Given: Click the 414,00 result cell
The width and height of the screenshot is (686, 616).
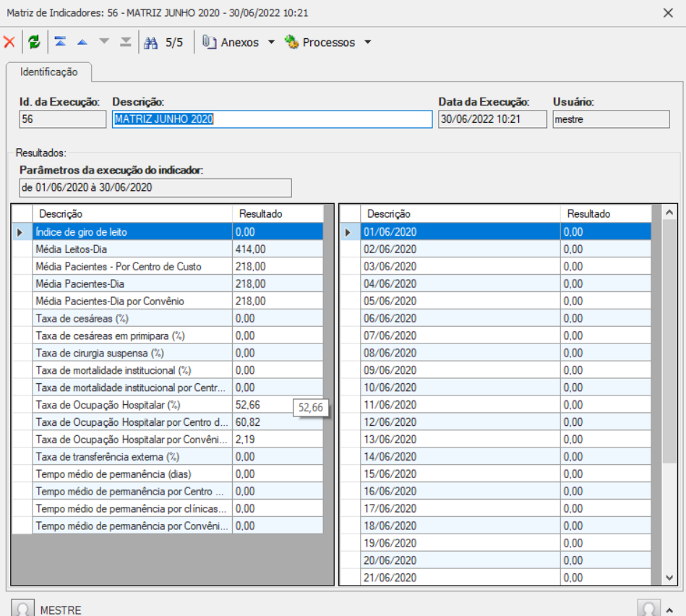Looking at the screenshot, I should (278, 249).
